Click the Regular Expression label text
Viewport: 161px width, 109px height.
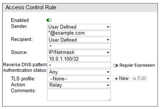[137, 65]
